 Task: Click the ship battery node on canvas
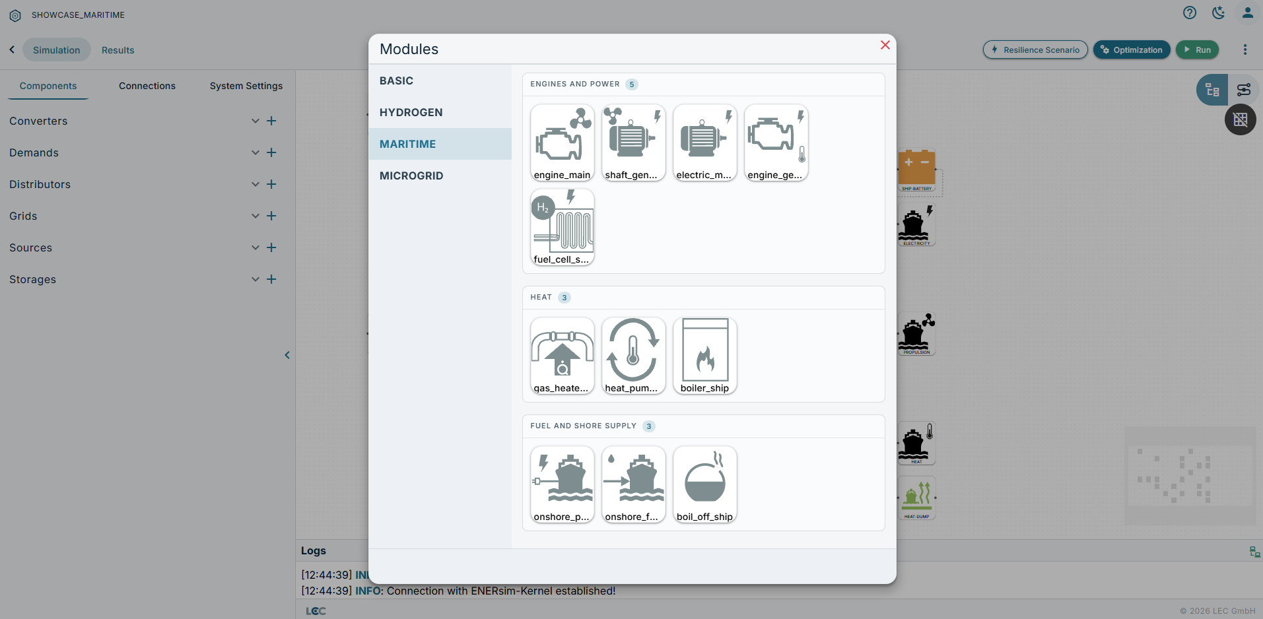(917, 170)
